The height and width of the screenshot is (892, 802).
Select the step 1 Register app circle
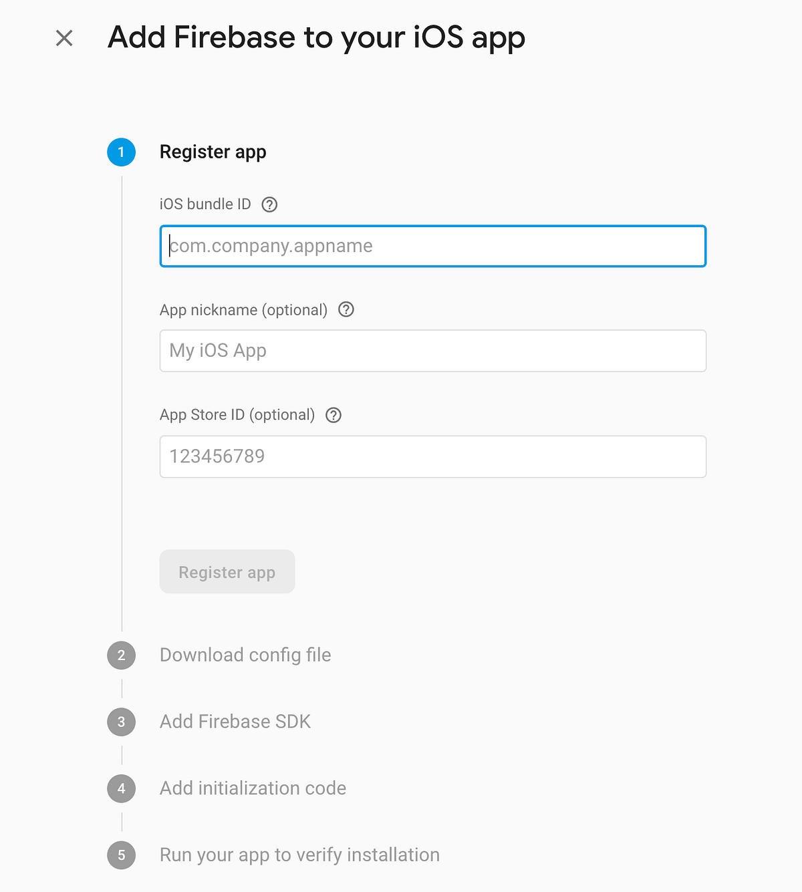[x=121, y=152]
